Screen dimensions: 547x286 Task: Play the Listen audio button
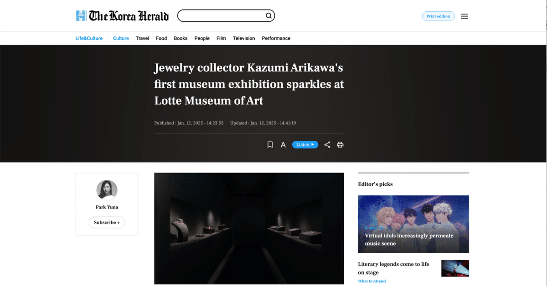pos(305,144)
